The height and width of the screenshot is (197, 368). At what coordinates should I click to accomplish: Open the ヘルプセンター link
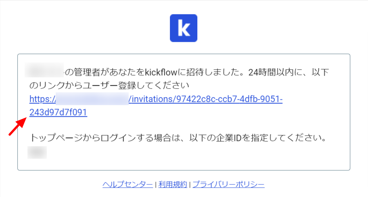128,185
